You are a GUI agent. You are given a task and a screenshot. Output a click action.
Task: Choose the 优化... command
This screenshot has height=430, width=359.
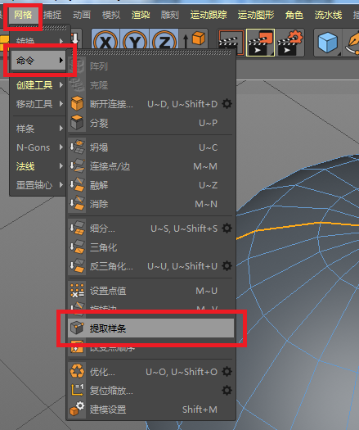(151, 372)
